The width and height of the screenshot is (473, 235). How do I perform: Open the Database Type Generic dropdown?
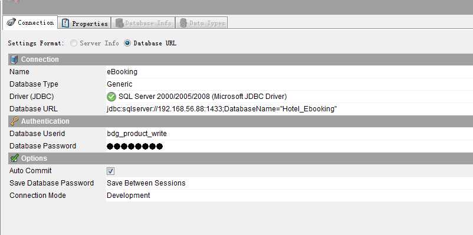[x=290, y=84]
